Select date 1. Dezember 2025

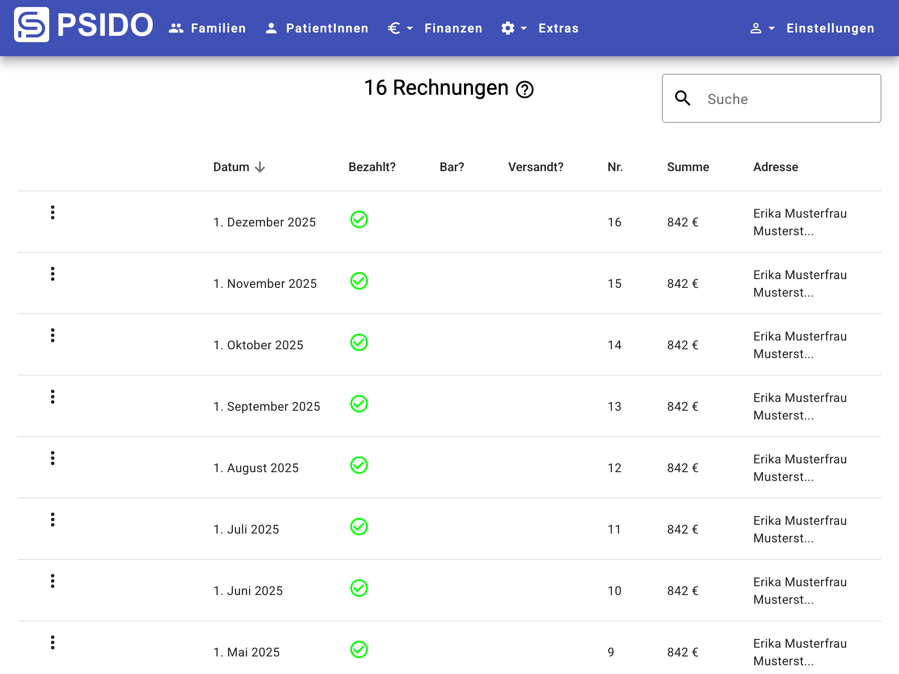(265, 222)
